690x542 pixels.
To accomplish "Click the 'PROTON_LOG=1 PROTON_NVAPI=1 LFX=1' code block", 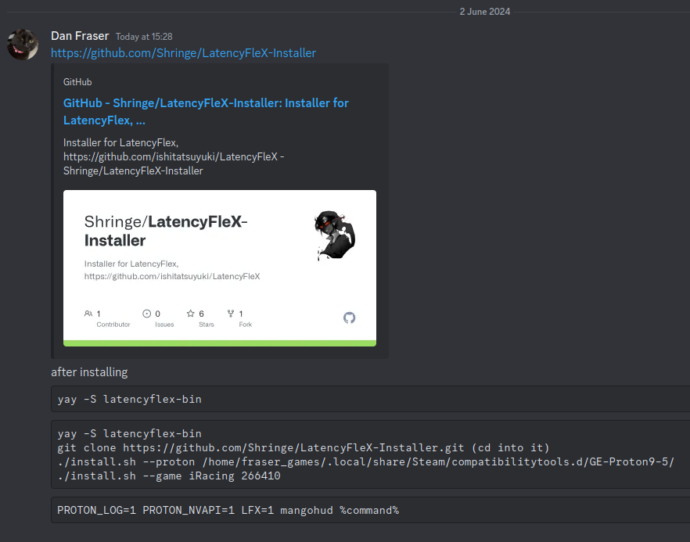I will pos(371,510).
